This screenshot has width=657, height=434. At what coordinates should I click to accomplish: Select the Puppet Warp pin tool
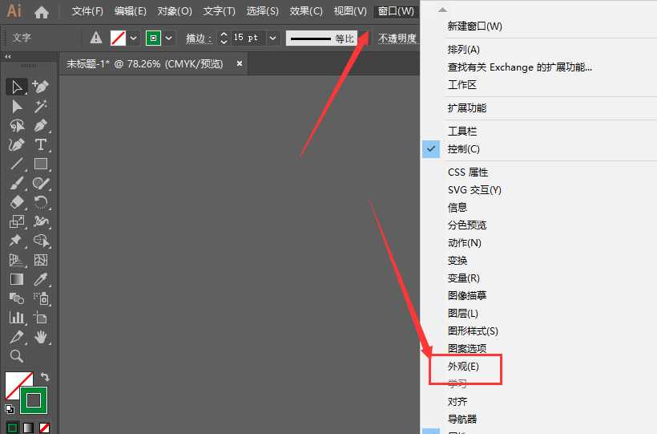coord(17,241)
